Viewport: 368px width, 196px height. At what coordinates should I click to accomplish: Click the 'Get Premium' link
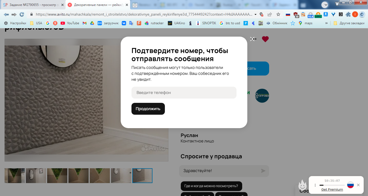332,190
